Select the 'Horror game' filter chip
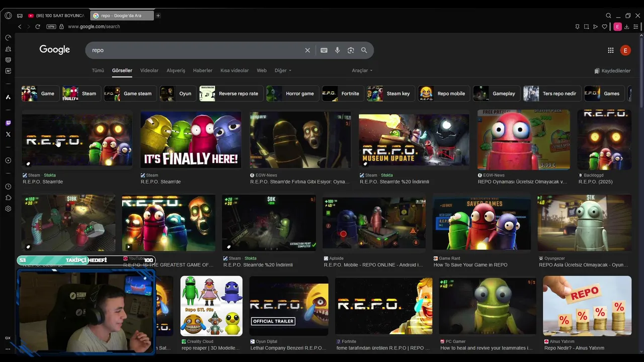The width and height of the screenshot is (644, 362). (291, 94)
